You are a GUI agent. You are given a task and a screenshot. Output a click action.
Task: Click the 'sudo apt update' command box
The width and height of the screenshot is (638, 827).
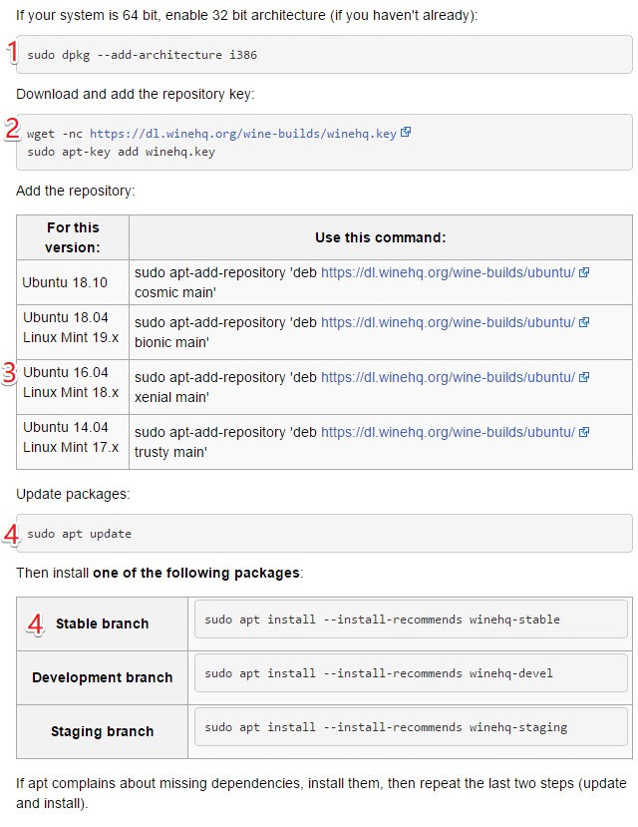click(x=324, y=534)
